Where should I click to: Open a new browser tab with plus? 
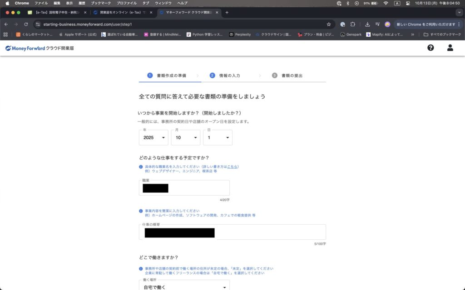pos(227,12)
